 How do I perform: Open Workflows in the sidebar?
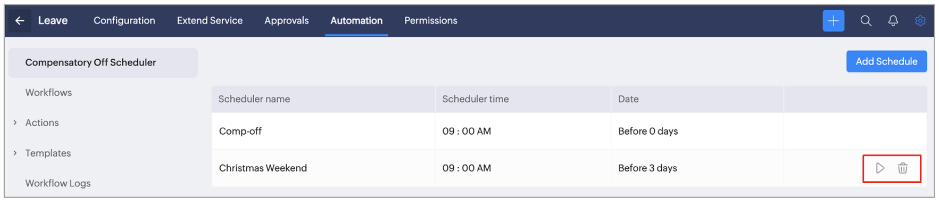[48, 93]
